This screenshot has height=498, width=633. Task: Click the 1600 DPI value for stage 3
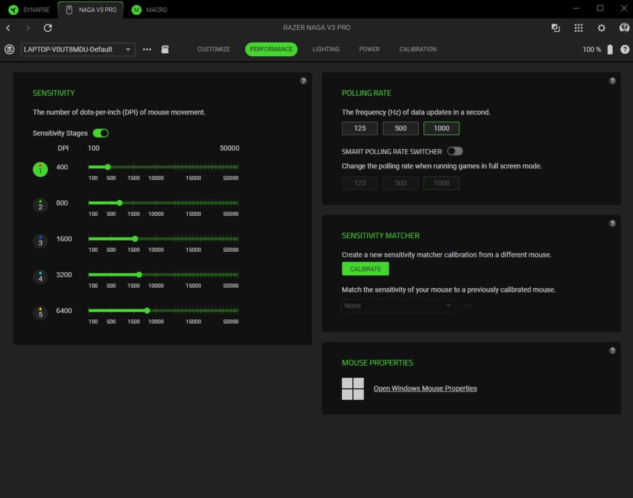(x=64, y=239)
